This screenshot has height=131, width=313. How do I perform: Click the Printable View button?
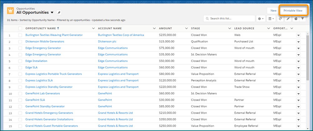click(x=293, y=11)
